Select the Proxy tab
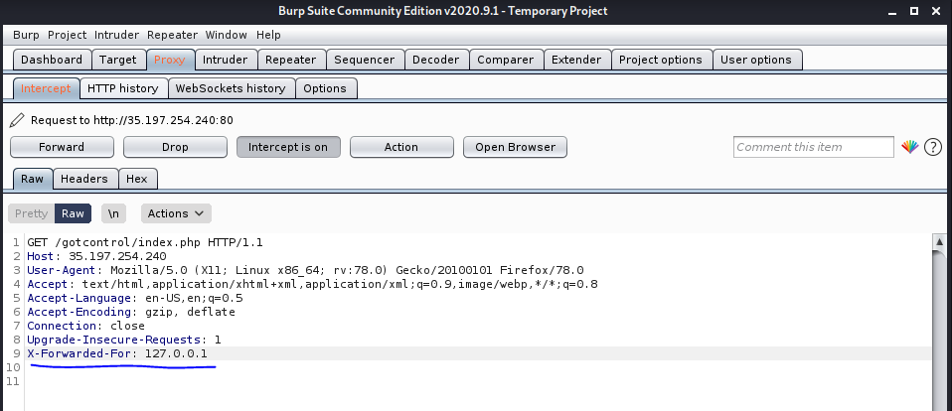 click(169, 60)
